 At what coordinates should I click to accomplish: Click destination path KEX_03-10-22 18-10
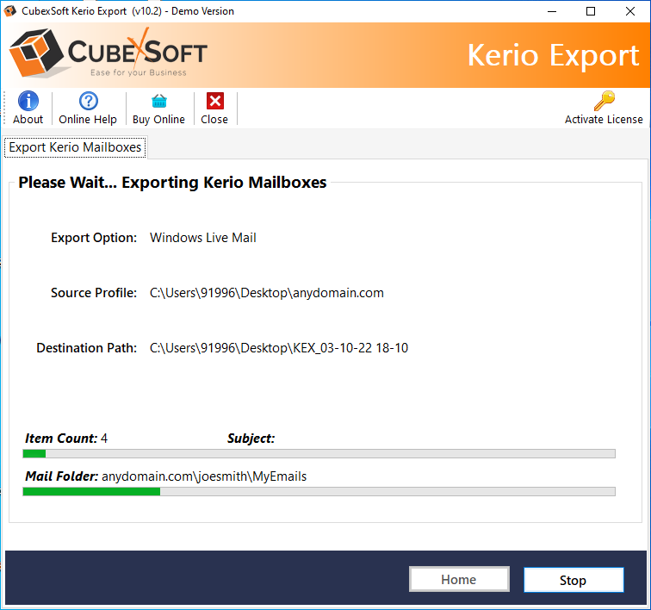point(279,348)
